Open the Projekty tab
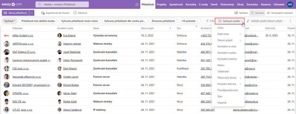Image resolution: width=296 pixels, height=114 pixels. click(162, 4)
